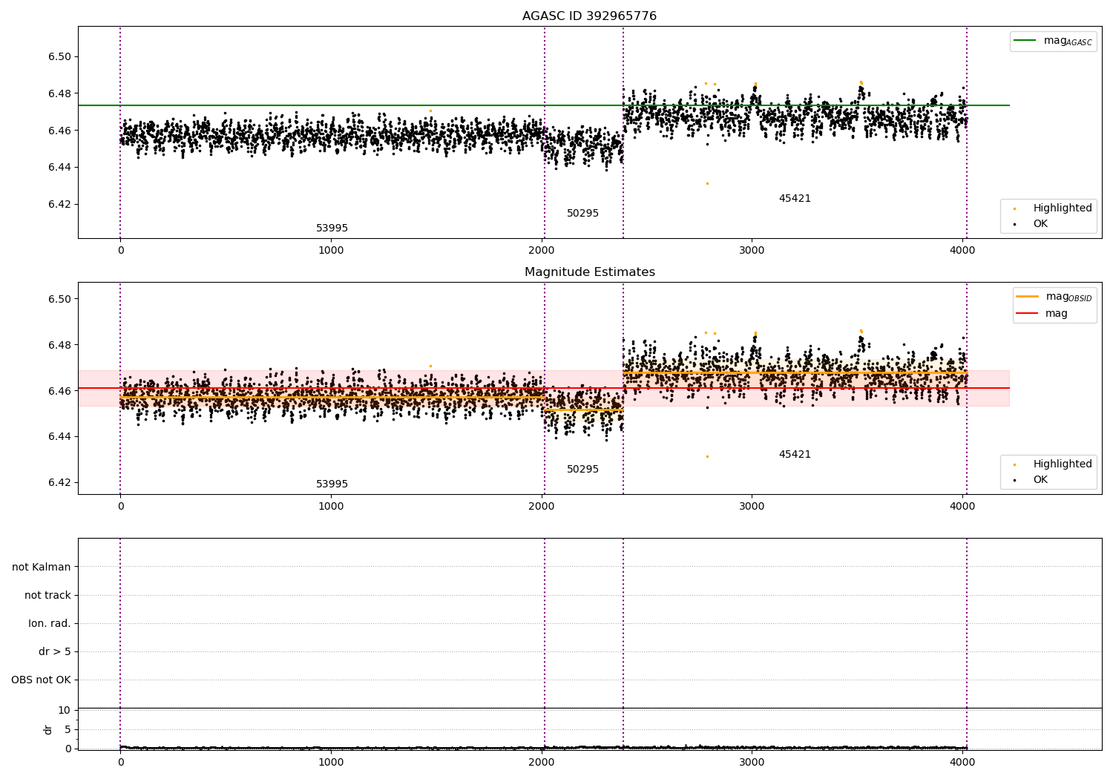Click obsid label 53995 in Magnitude Estimates plot
1113x779 pixels.
(x=332, y=484)
